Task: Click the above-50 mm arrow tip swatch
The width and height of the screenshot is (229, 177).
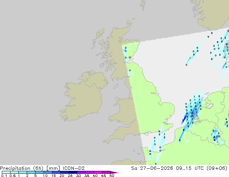Action: [x=114, y=172]
